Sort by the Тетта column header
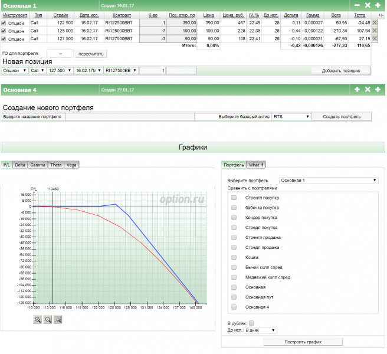 pos(360,15)
